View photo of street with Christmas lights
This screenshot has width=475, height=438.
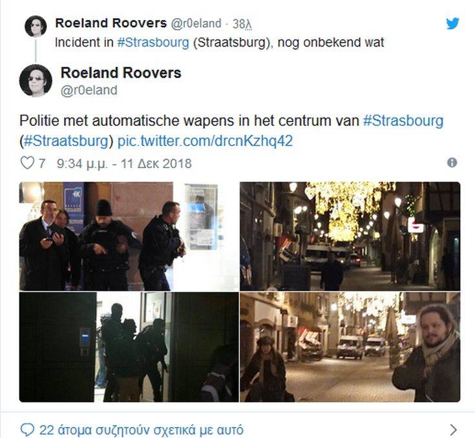350,236
